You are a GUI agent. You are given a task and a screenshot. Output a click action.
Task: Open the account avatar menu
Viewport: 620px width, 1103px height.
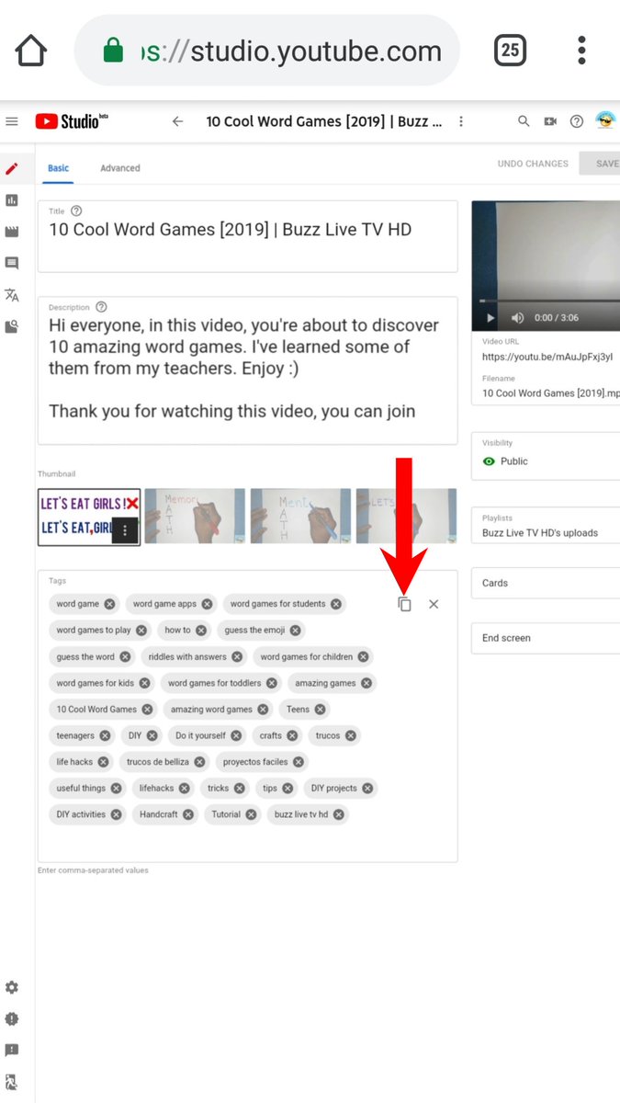[605, 120]
